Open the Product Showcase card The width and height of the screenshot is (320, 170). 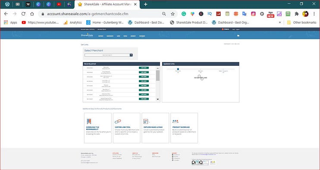(184, 128)
